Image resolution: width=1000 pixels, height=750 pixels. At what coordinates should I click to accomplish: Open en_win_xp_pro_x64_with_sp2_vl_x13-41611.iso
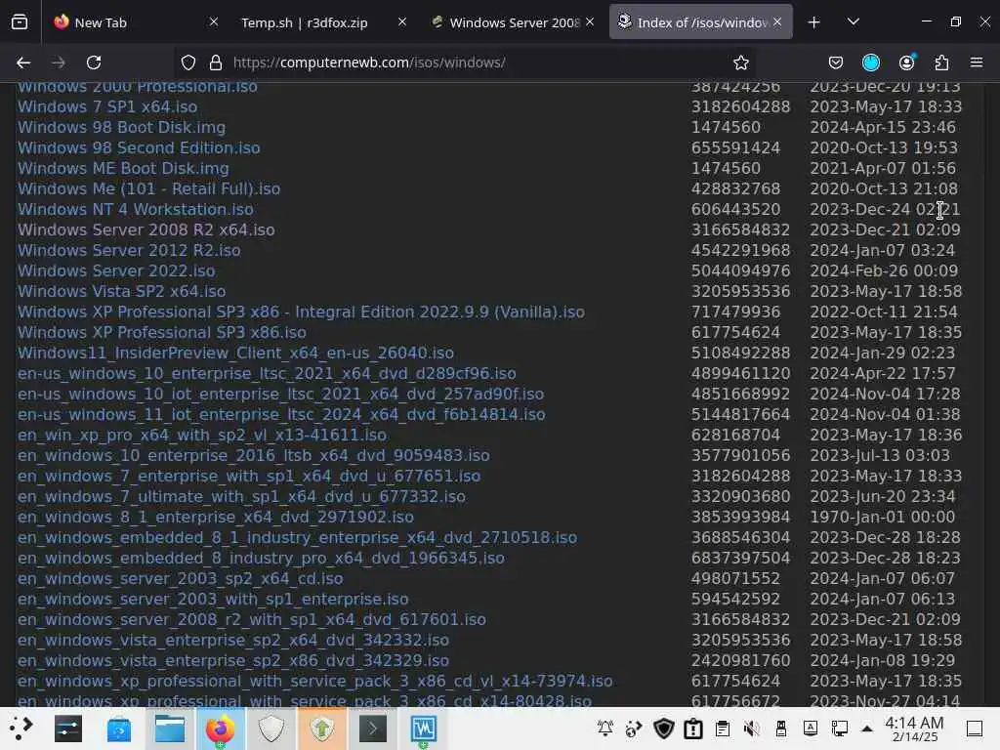point(202,435)
